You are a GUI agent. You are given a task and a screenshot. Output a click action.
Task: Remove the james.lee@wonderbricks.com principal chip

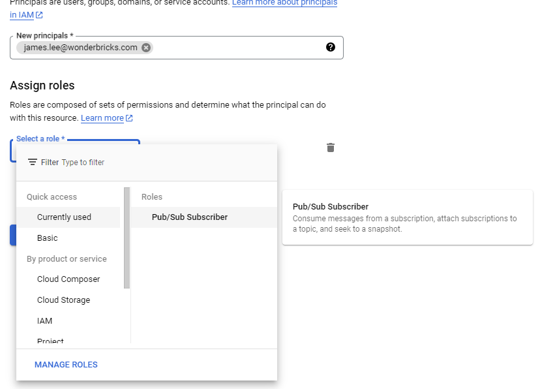(146, 48)
